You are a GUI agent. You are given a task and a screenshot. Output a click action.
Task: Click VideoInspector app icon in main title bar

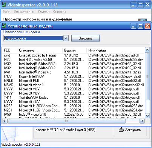4,5
